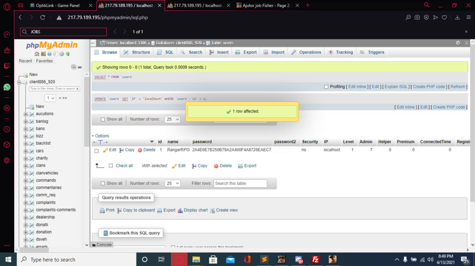Toggle lower Show all checkbox
The width and height of the screenshot is (475, 266).
point(103,183)
